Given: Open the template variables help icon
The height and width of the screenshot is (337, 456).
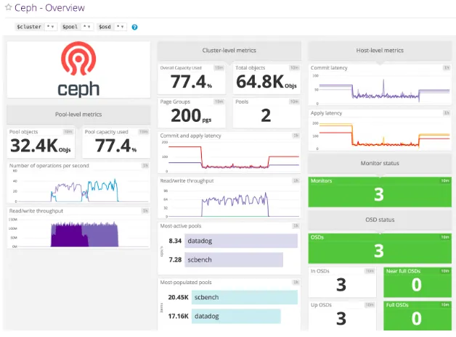Looking at the screenshot, I should coord(134,27).
